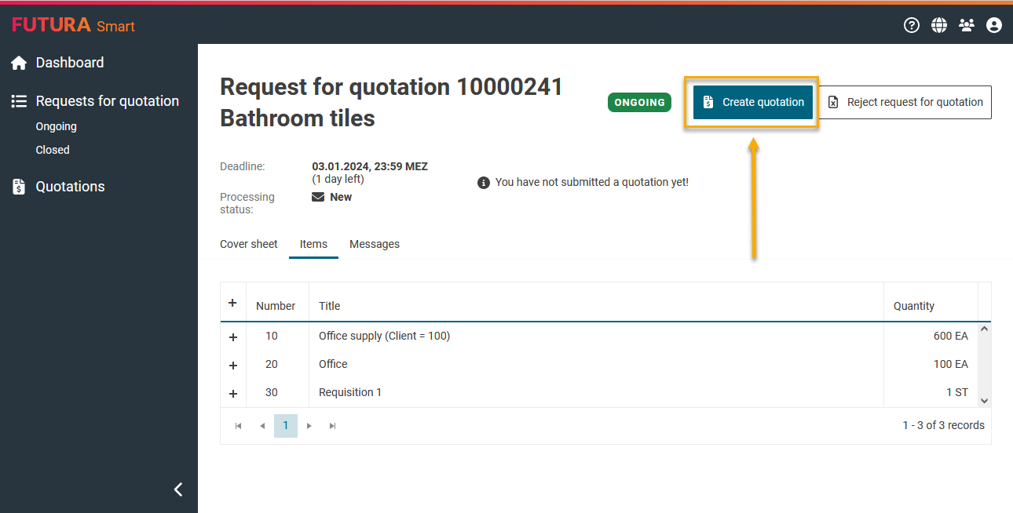1013x513 pixels.
Task: Click the Create quotation button
Action: point(752,102)
